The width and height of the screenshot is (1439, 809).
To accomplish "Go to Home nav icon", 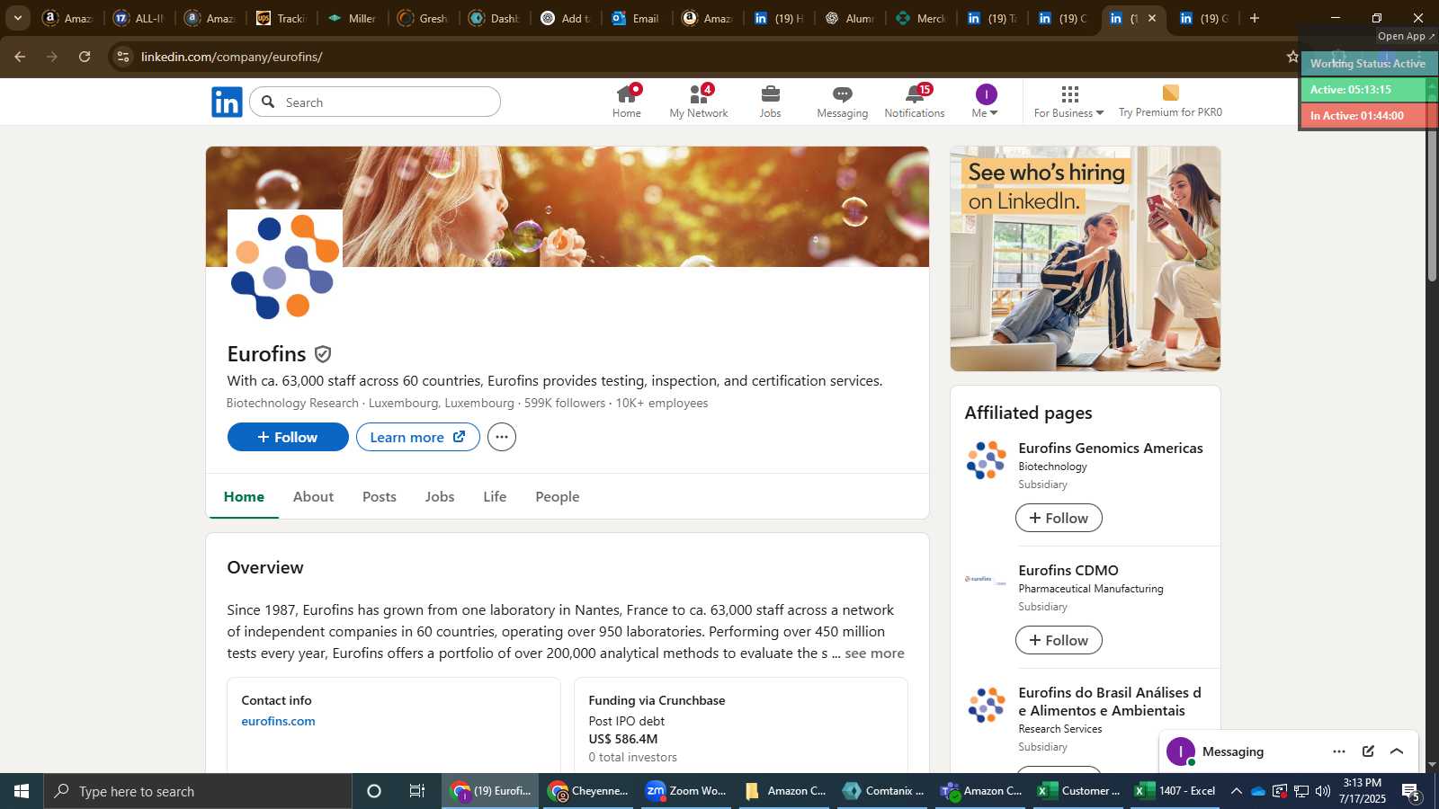I will pos(627,102).
